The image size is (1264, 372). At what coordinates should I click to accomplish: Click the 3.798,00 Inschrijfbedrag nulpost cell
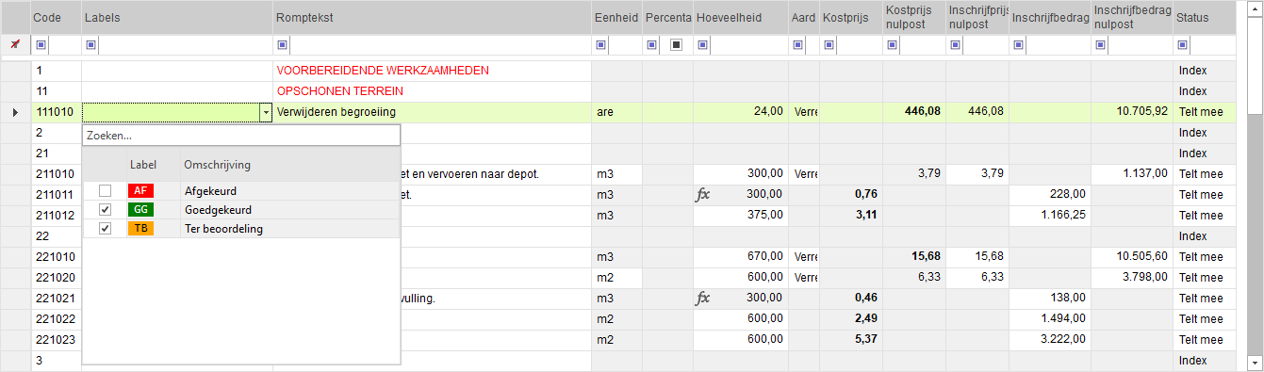click(1132, 278)
